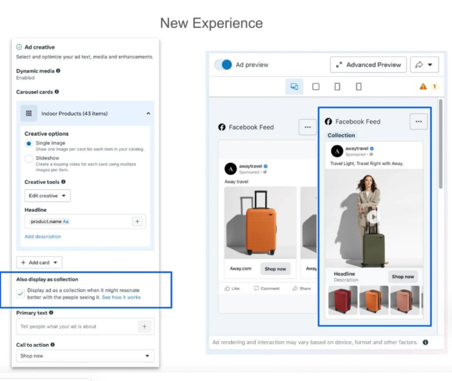
Task: Click the plus icon in the Headline field
Action: (x=137, y=221)
